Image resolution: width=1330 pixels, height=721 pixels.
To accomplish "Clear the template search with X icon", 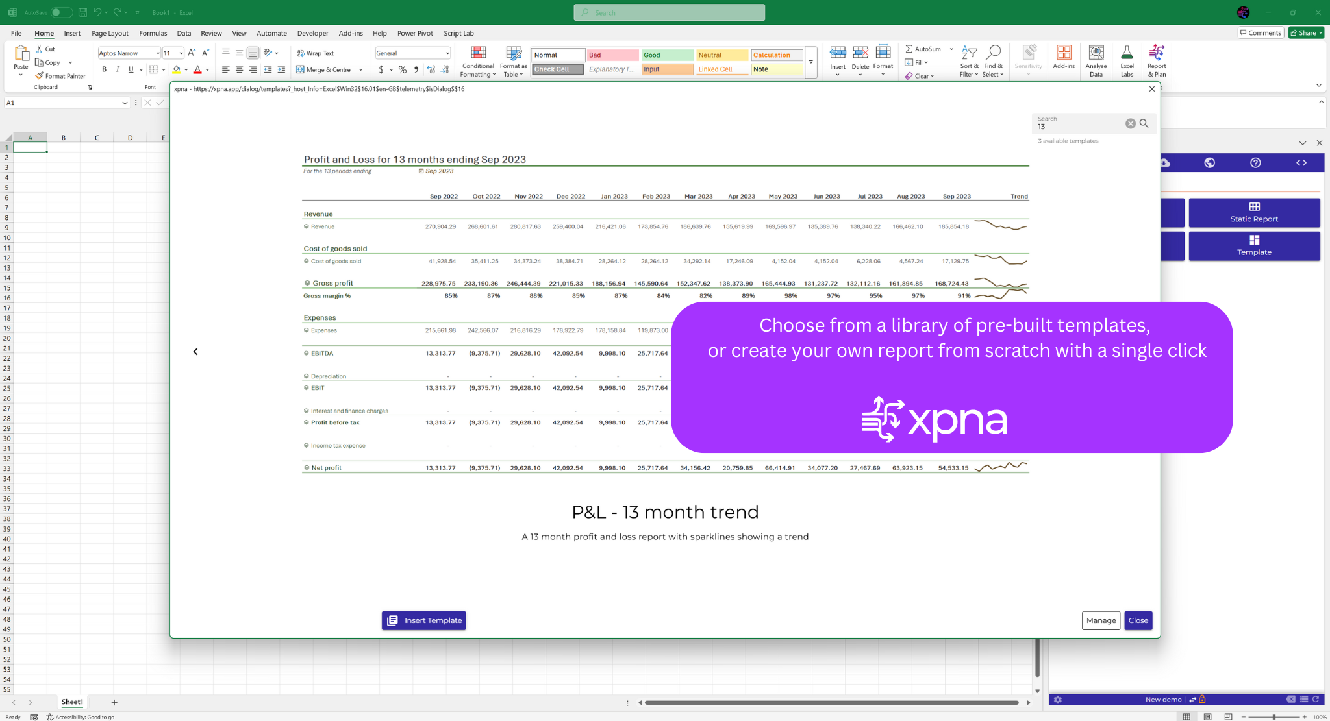I will (1130, 123).
